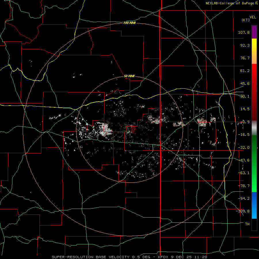
Task: Click the -32.0 velocity scale value
Action: pyautogui.click(x=244, y=148)
